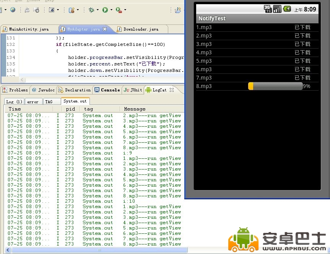The width and height of the screenshot is (330, 254).
Task: Click the battery icon in emulator status bar
Action: click(x=287, y=9)
